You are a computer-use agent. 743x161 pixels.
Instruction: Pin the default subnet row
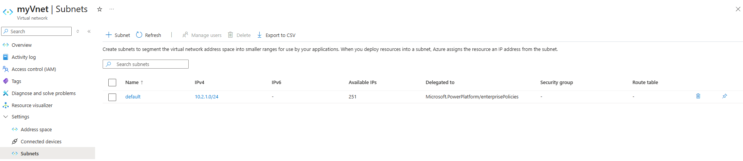(725, 96)
